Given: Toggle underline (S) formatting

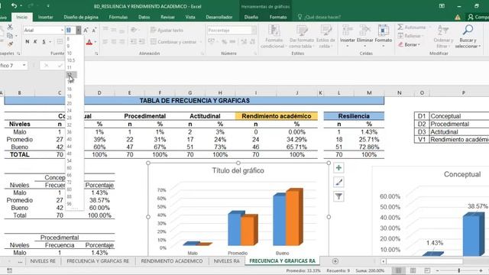Looking at the screenshot, I should [x=44, y=42].
